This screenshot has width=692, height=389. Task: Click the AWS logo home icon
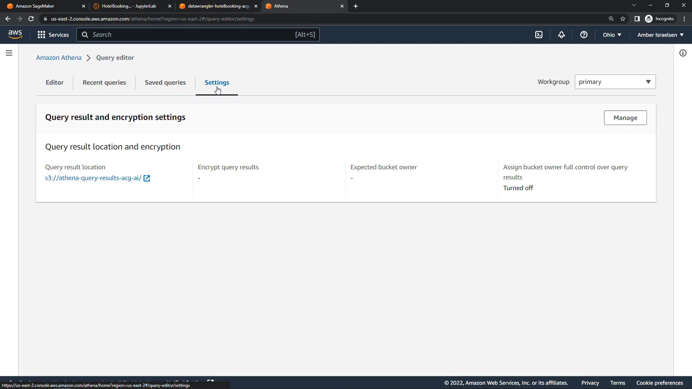pyautogui.click(x=15, y=34)
